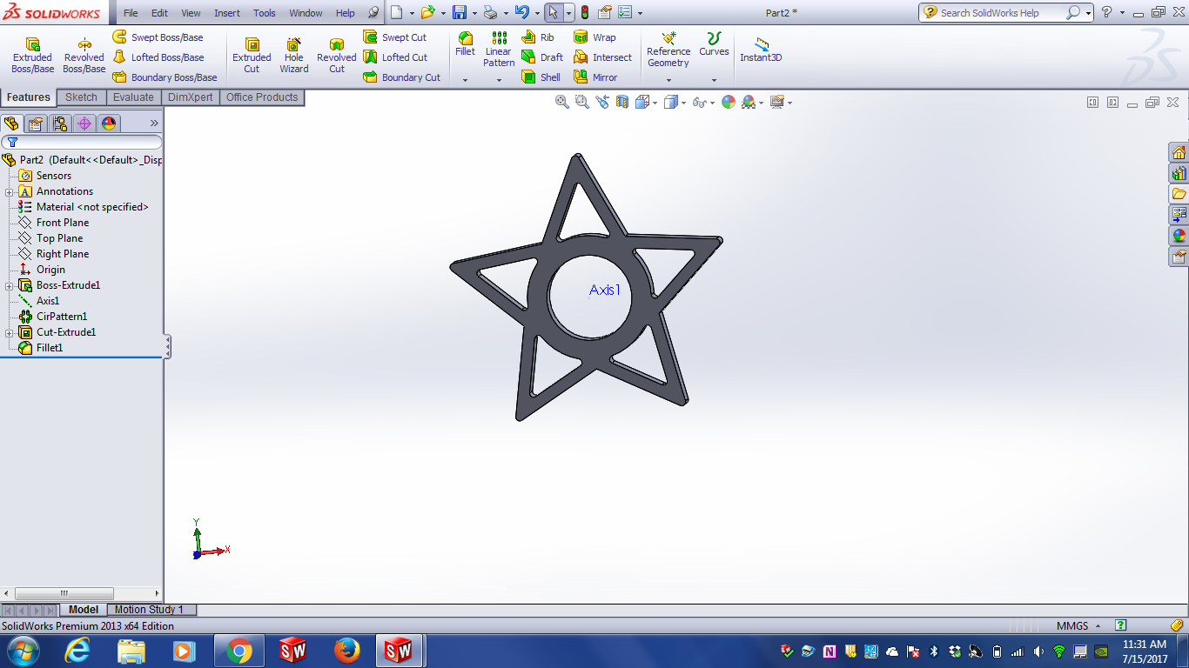This screenshot has height=668, width=1189.
Task: Expand the Annotations tree node
Action: (9, 192)
